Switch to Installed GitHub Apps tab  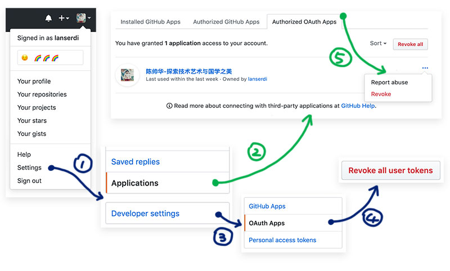click(150, 22)
